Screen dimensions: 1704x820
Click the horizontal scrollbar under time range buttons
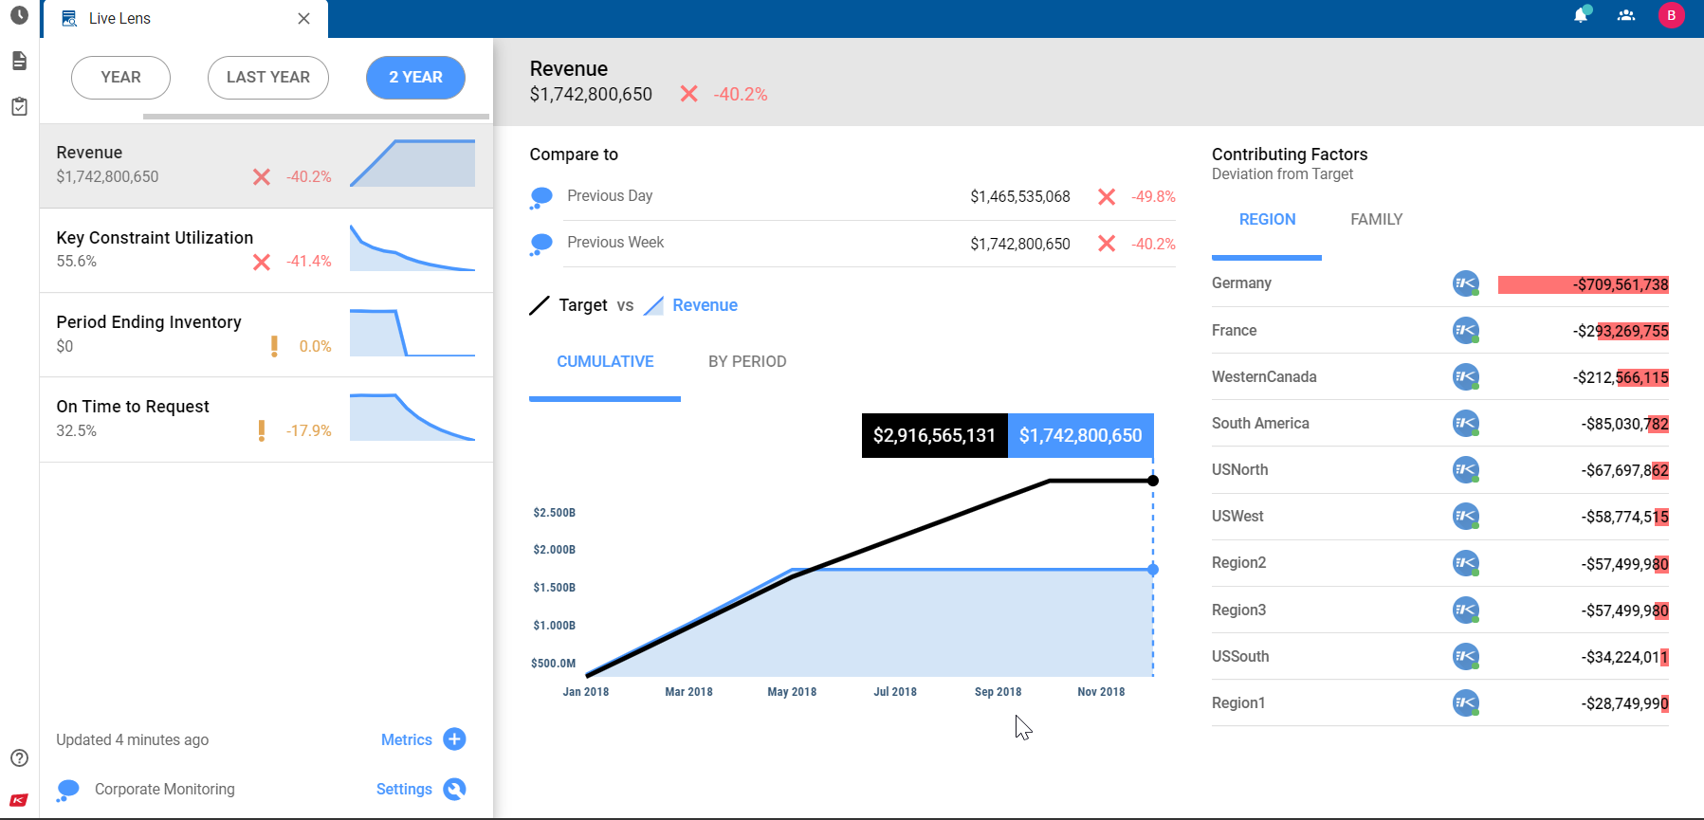[316, 117]
